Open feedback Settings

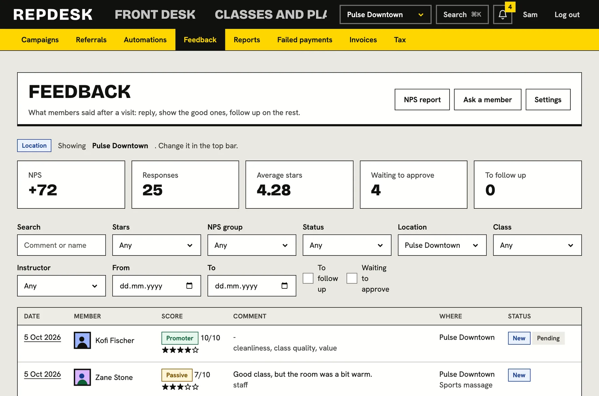click(548, 100)
